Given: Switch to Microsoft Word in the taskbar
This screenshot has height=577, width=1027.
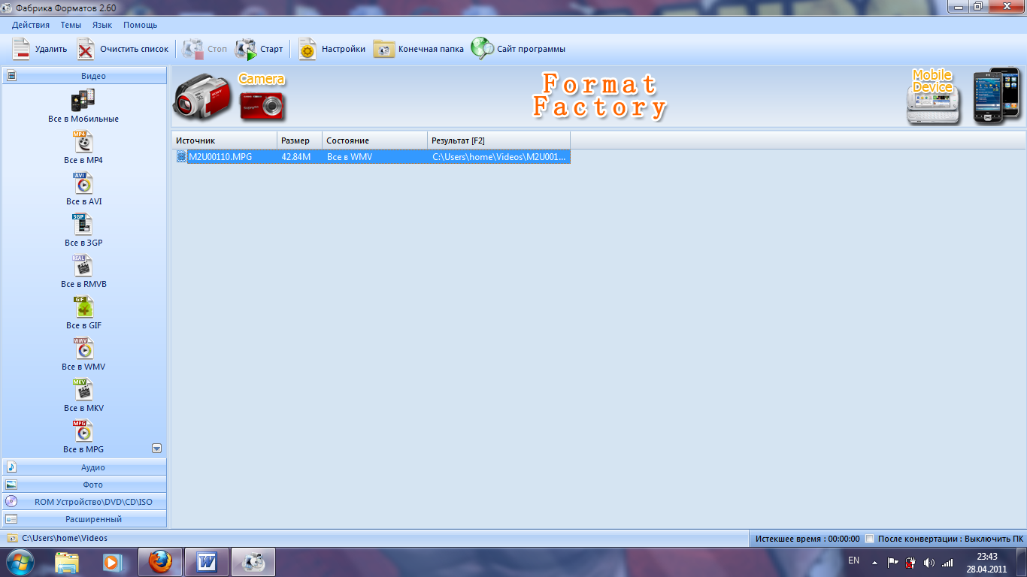Looking at the screenshot, I should 206,562.
